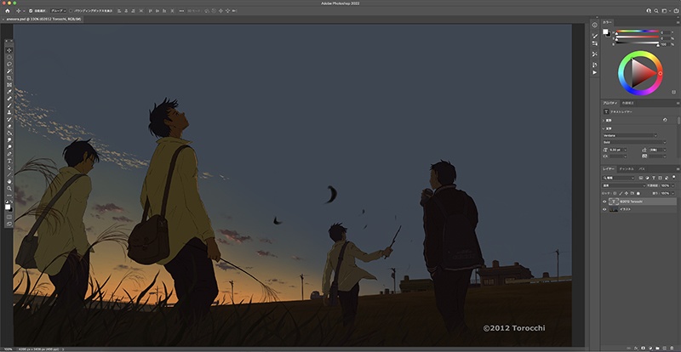
Task: Click the Home icon in options bar
Action: [x=8, y=11]
